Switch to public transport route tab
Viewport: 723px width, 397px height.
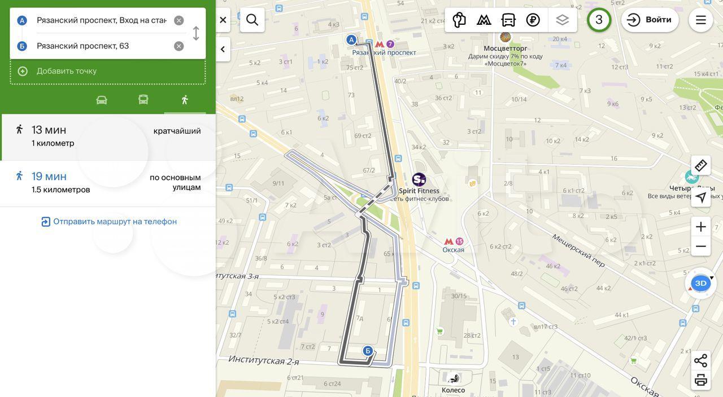143,100
